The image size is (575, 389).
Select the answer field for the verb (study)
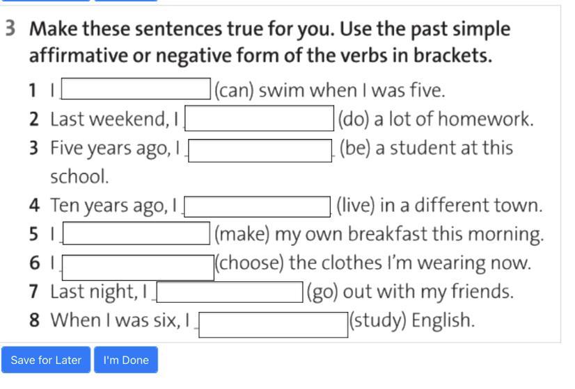[x=274, y=323]
